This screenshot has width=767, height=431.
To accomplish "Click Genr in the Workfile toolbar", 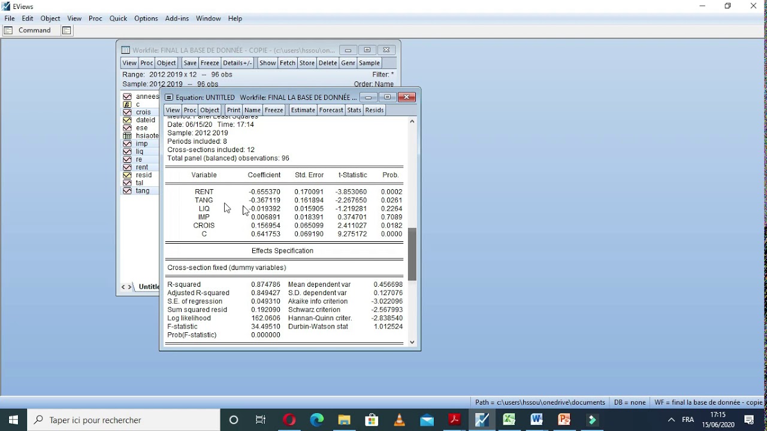I will (348, 63).
